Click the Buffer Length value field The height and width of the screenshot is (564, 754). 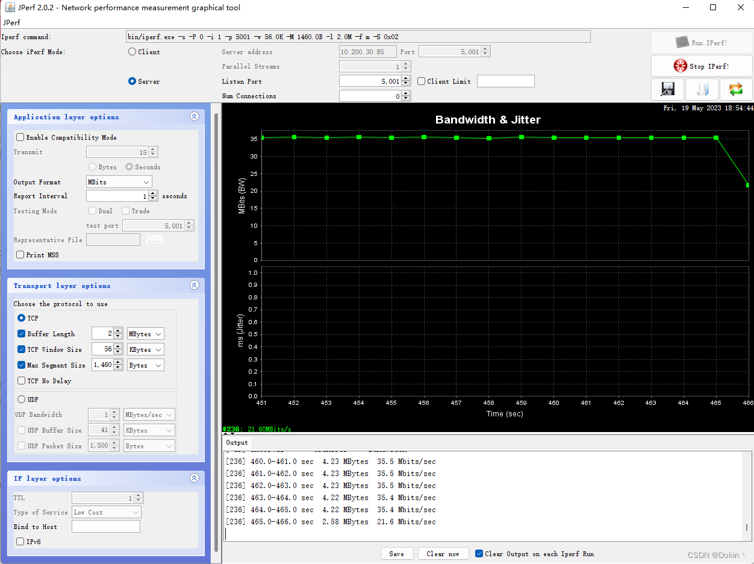point(102,334)
